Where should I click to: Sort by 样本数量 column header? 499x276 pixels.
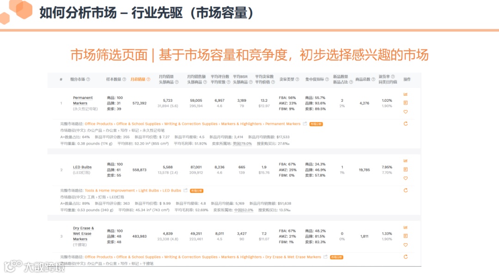point(114,79)
